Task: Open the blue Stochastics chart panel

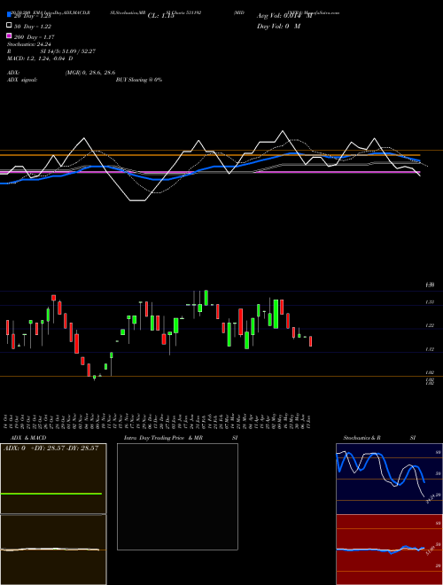Action: pos(389,479)
